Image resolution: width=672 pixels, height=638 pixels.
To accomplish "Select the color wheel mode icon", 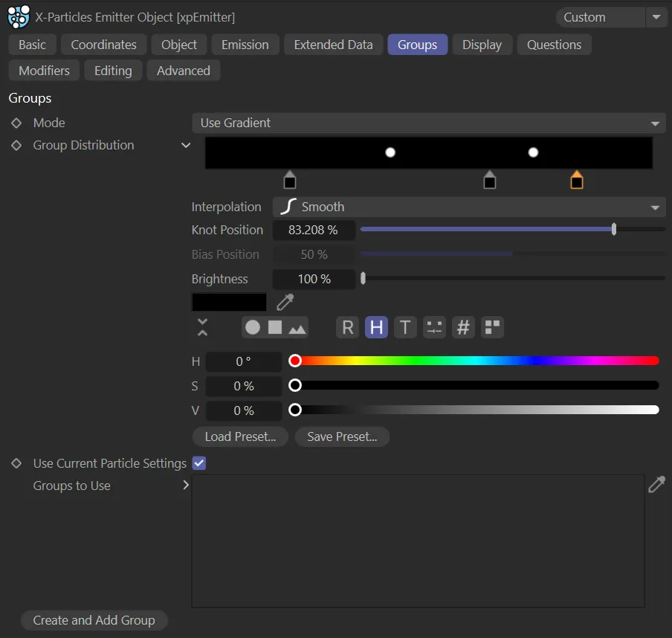I will tap(253, 327).
